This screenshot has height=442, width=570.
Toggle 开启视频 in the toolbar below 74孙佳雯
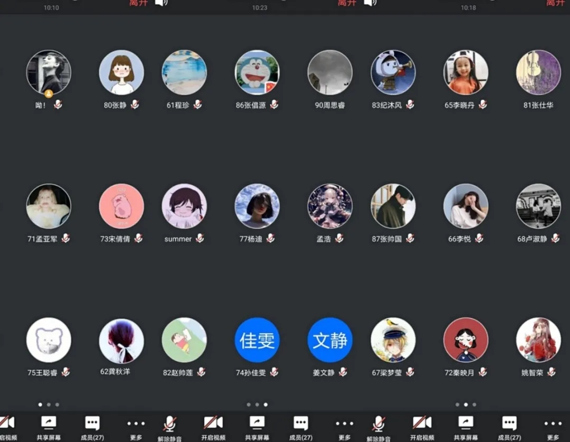coord(213,427)
